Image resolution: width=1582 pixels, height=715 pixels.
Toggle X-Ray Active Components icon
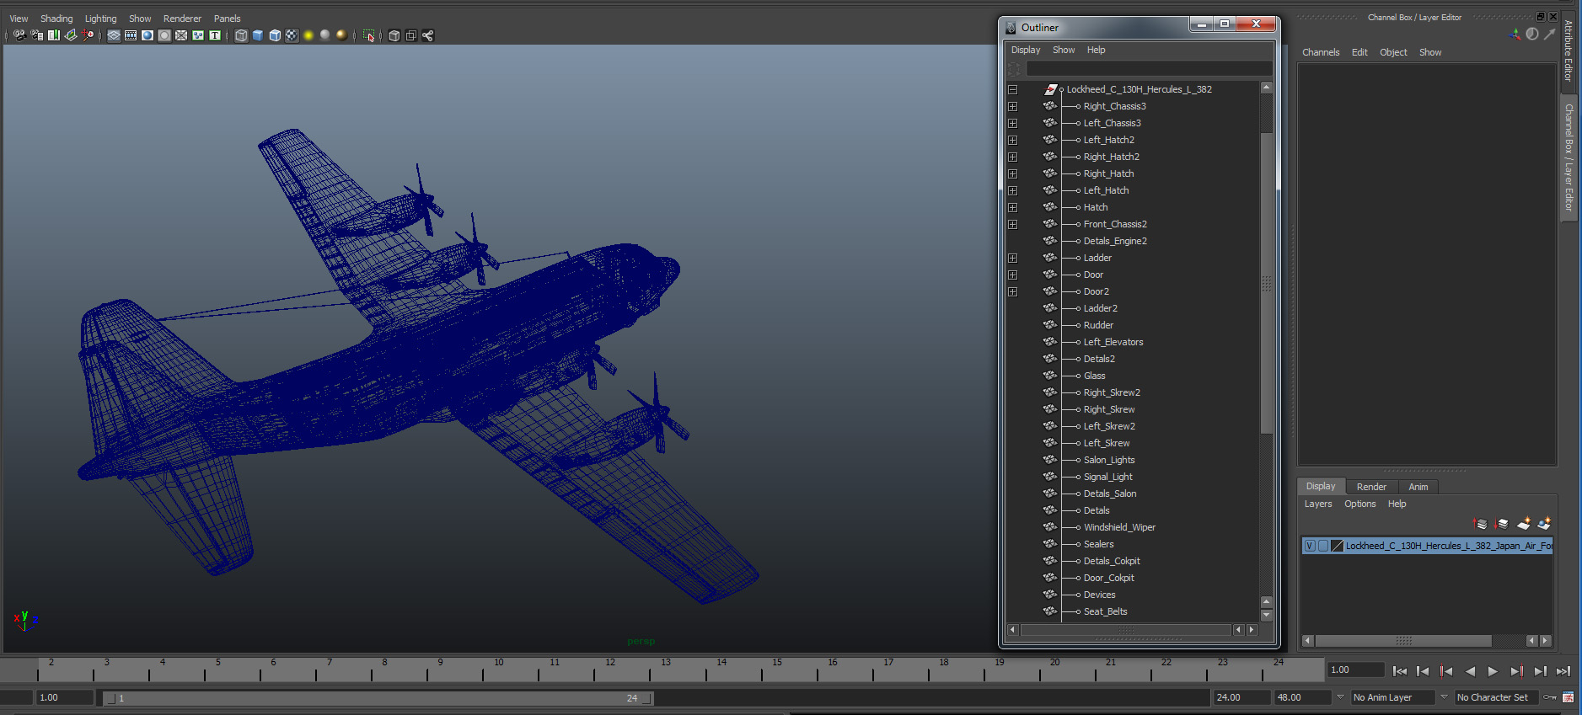coord(410,35)
